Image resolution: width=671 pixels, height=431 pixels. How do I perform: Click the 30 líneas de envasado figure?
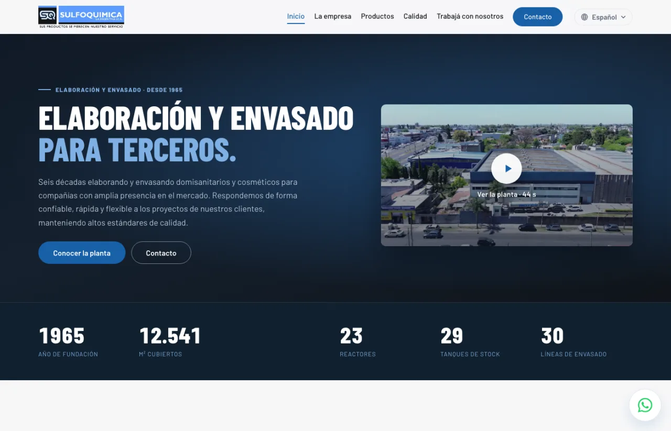553,336
